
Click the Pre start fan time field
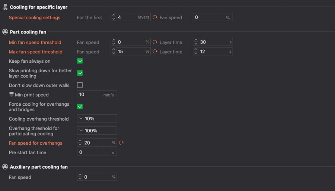(95, 152)
